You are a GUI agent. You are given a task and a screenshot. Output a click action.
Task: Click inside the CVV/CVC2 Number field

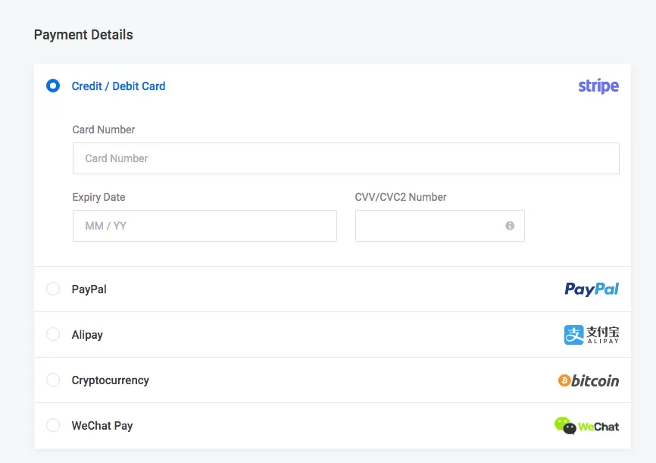pos(428,226)
